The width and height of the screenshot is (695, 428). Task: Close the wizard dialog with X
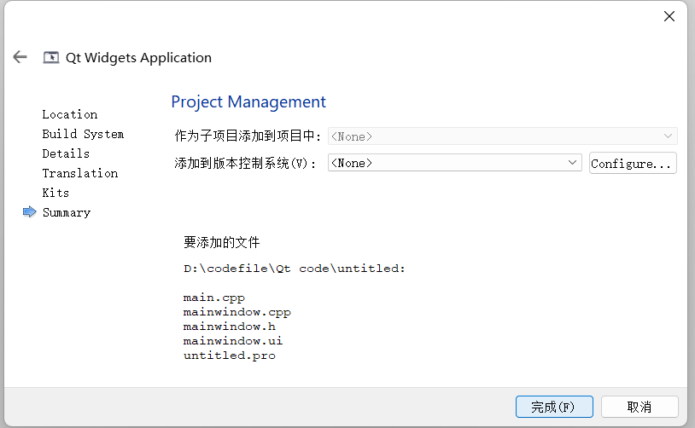(x=669, y=16)
